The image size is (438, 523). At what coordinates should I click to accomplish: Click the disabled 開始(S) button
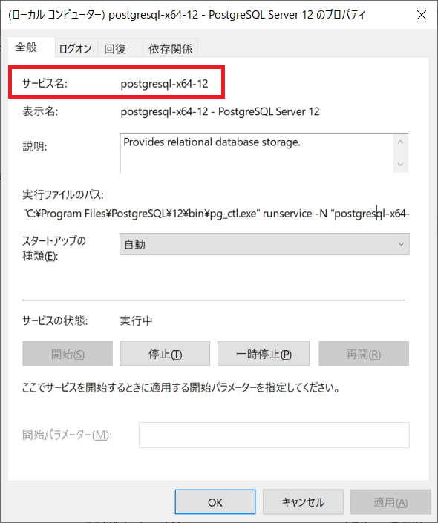coord(68,354)
